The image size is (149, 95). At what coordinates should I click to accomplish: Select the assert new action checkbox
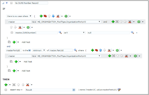tap(6, 90)
